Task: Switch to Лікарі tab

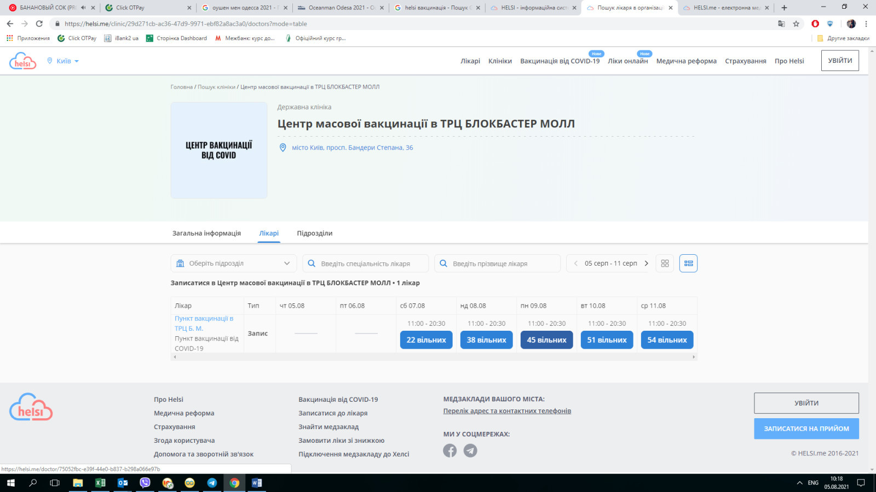Action: point(269,233)
